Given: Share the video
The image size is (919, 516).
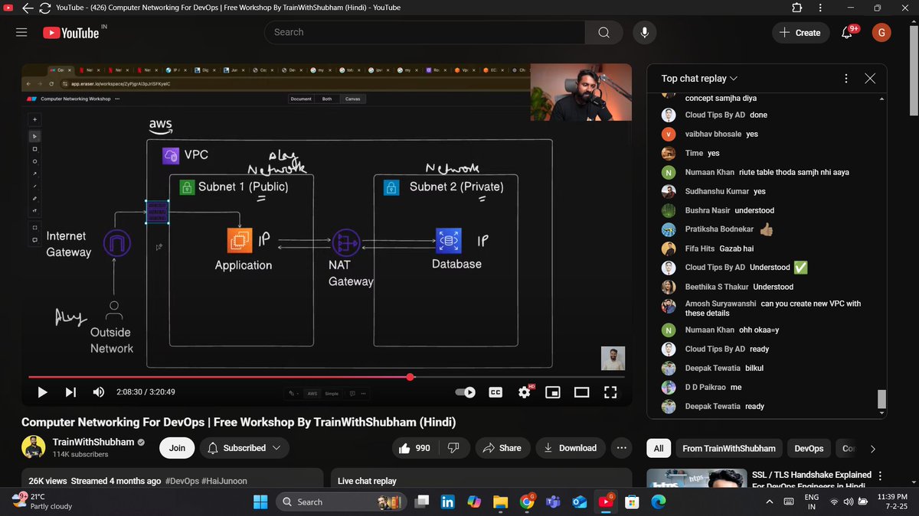Looking at the screenshot, I should (x=502, y=448).
